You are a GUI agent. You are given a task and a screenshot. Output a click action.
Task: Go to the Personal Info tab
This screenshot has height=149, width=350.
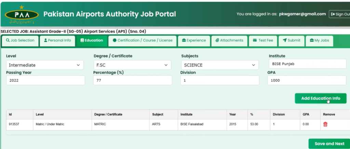pos(57,40)
